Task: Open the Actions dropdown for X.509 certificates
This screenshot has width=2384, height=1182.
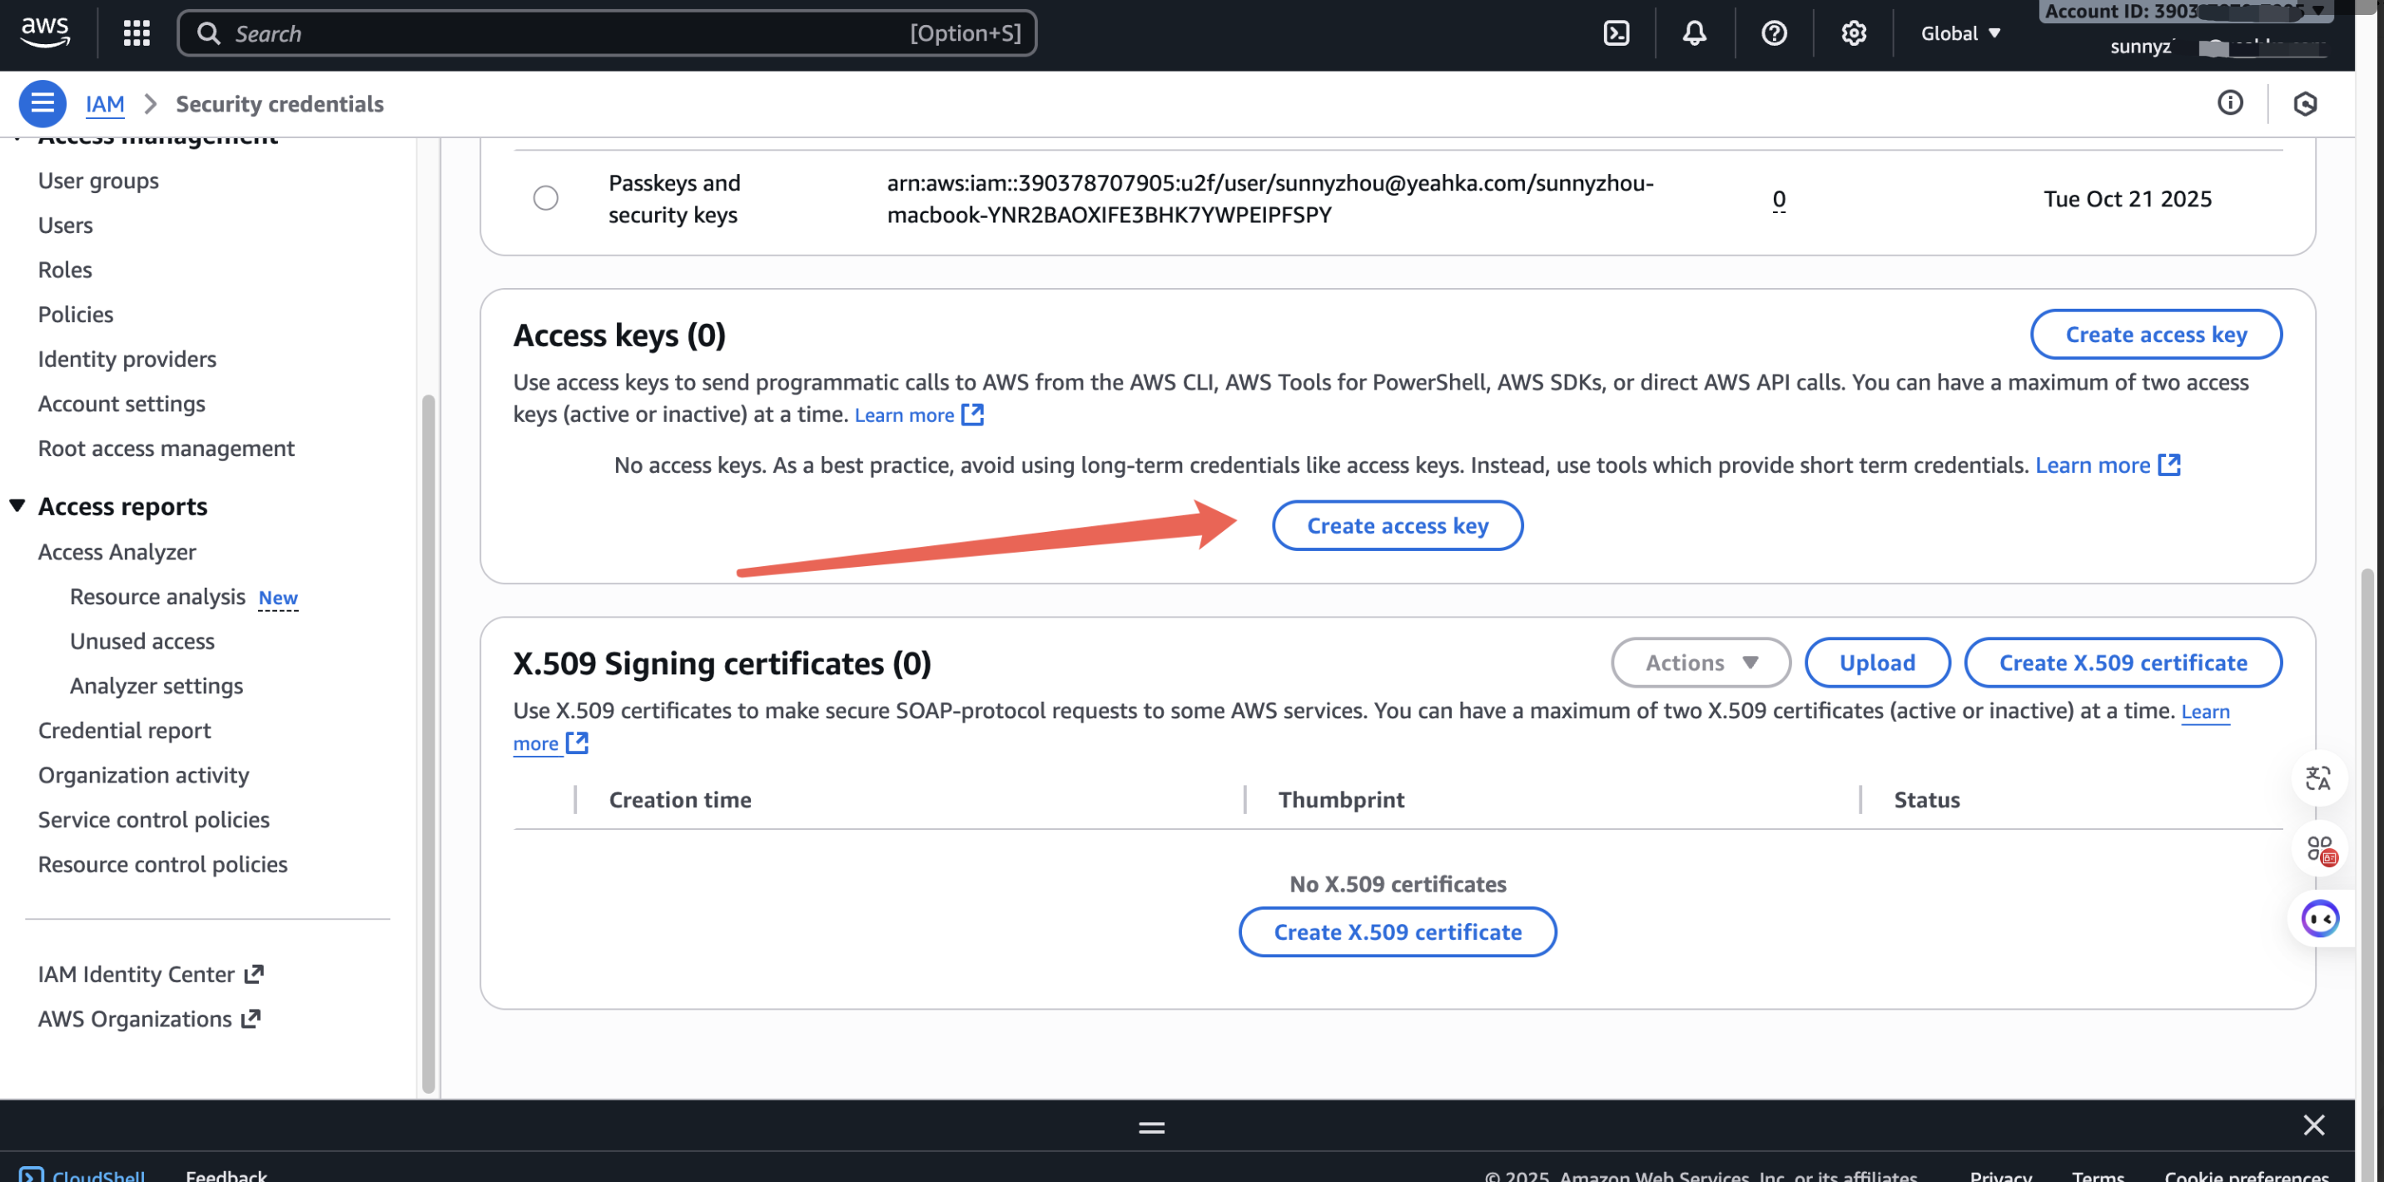Action: (1700, 663)
